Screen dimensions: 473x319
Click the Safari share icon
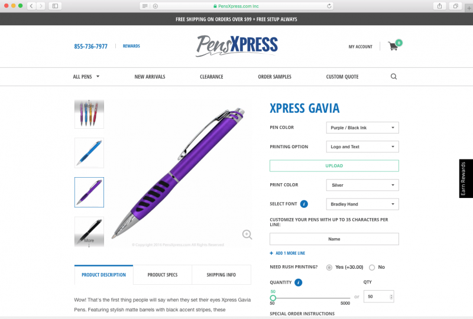439,6
